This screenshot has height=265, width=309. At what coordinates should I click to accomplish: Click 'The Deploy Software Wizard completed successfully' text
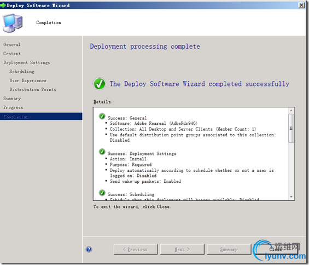[x=199, y=84]
